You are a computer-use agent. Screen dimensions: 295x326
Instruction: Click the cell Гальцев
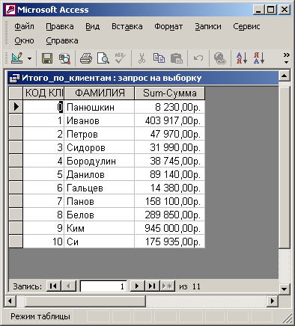click(x=100, y=188)
